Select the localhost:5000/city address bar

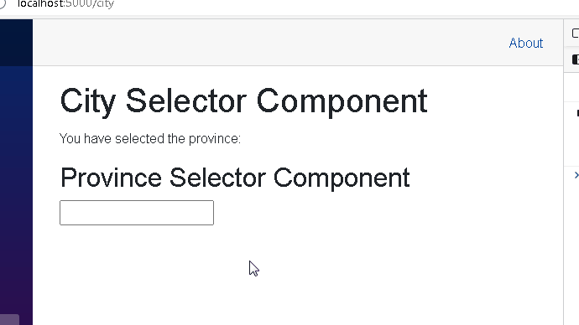tap(65, 4)
